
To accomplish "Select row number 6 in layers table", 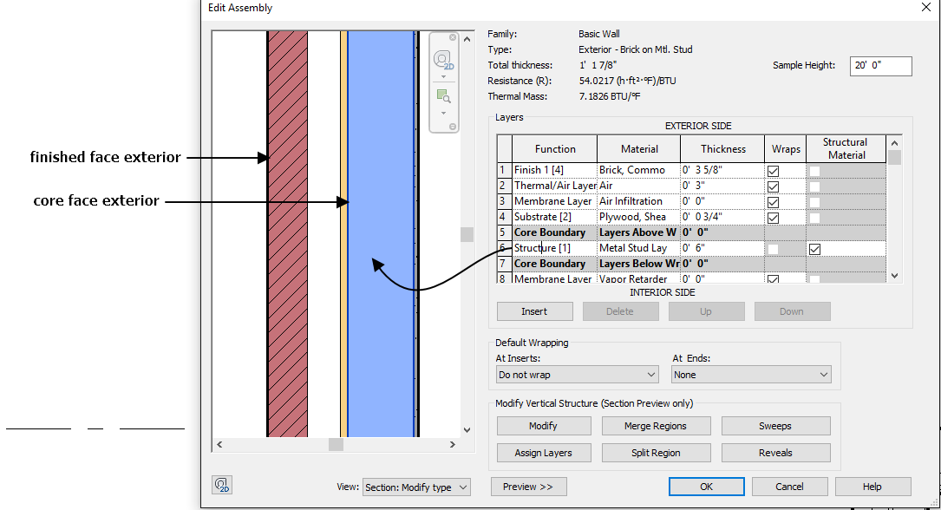I will [504, 248].
